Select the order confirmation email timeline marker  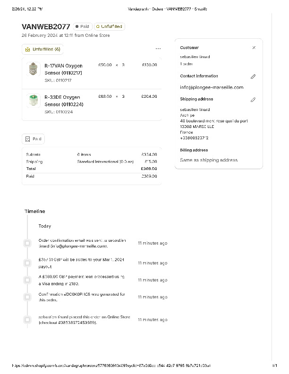click(x=27, y=243)
